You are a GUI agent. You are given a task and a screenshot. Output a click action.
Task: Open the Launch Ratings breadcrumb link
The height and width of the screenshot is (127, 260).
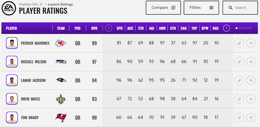(60, 4)
